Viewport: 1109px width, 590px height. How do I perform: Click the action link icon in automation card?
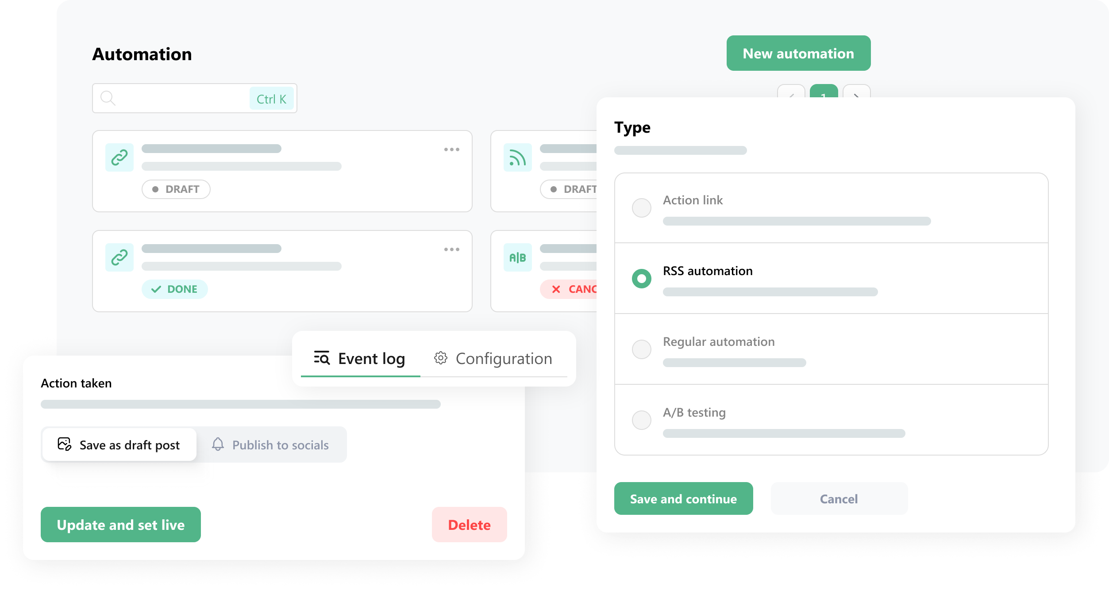[x=119, y=155]
